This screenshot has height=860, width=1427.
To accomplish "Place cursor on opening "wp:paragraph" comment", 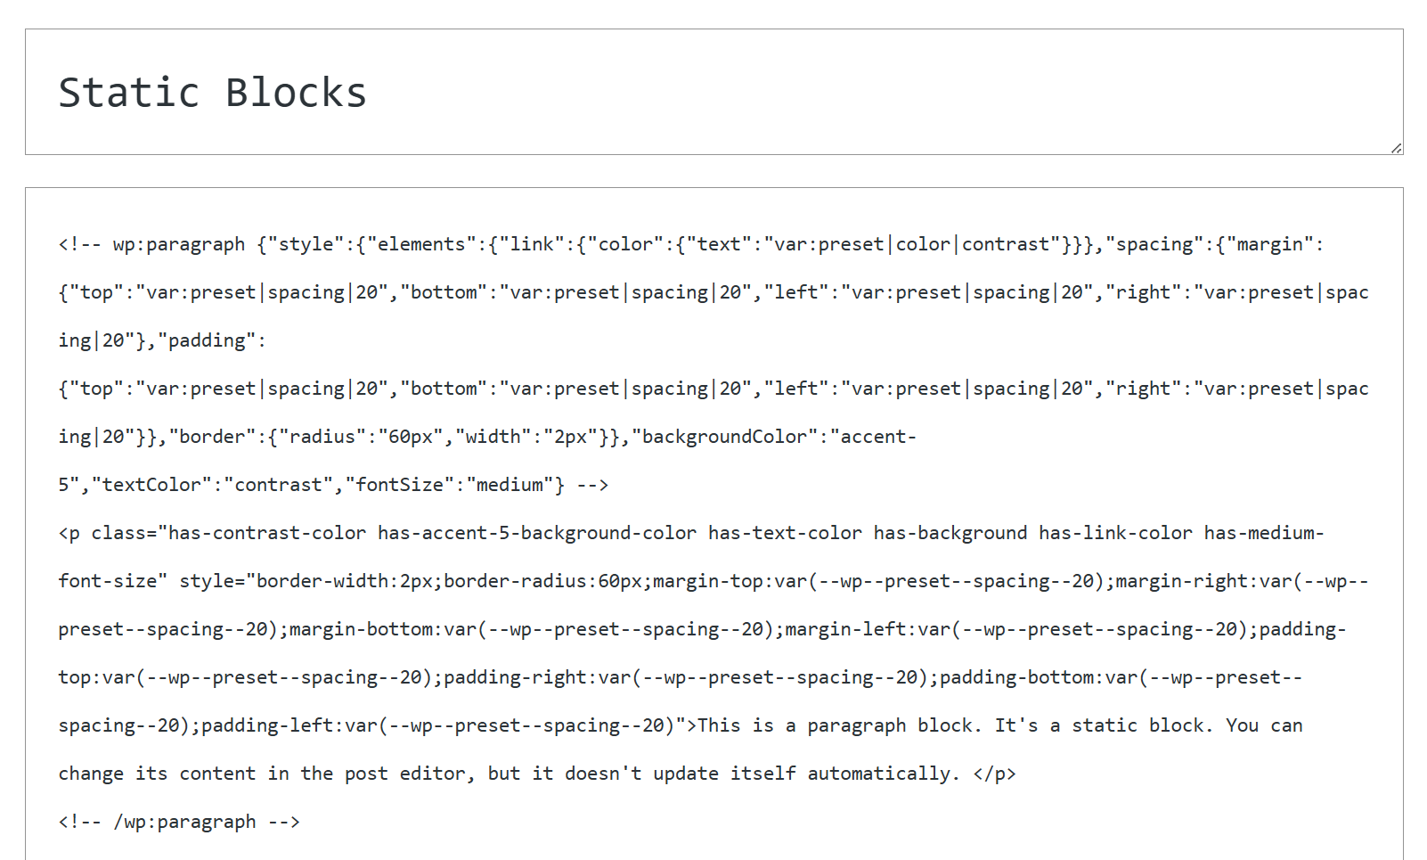I will (x=178, y=244).
